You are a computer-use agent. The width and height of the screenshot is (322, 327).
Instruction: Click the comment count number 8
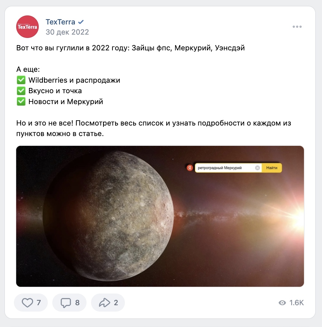(77, 303)
